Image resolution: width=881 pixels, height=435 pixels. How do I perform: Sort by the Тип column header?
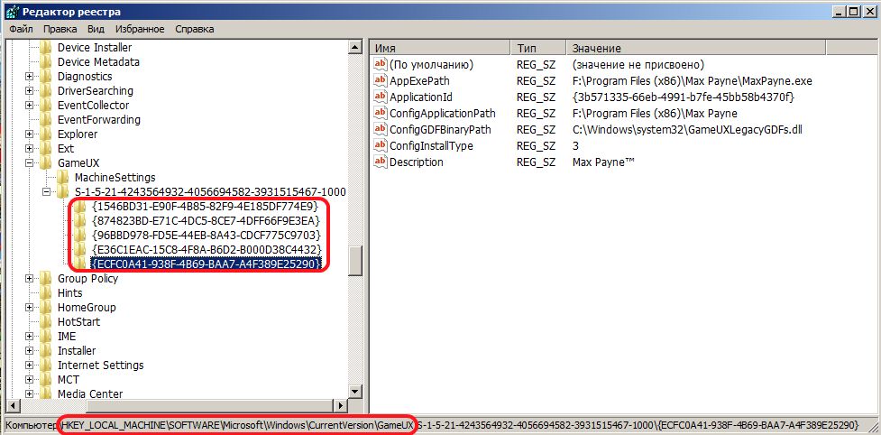coord(538,49)
